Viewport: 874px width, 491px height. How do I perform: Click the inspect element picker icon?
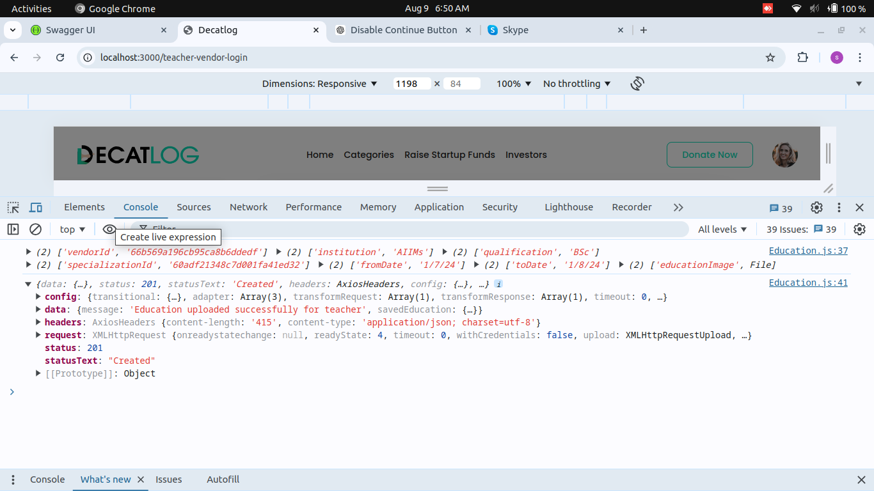coord(13,207)
